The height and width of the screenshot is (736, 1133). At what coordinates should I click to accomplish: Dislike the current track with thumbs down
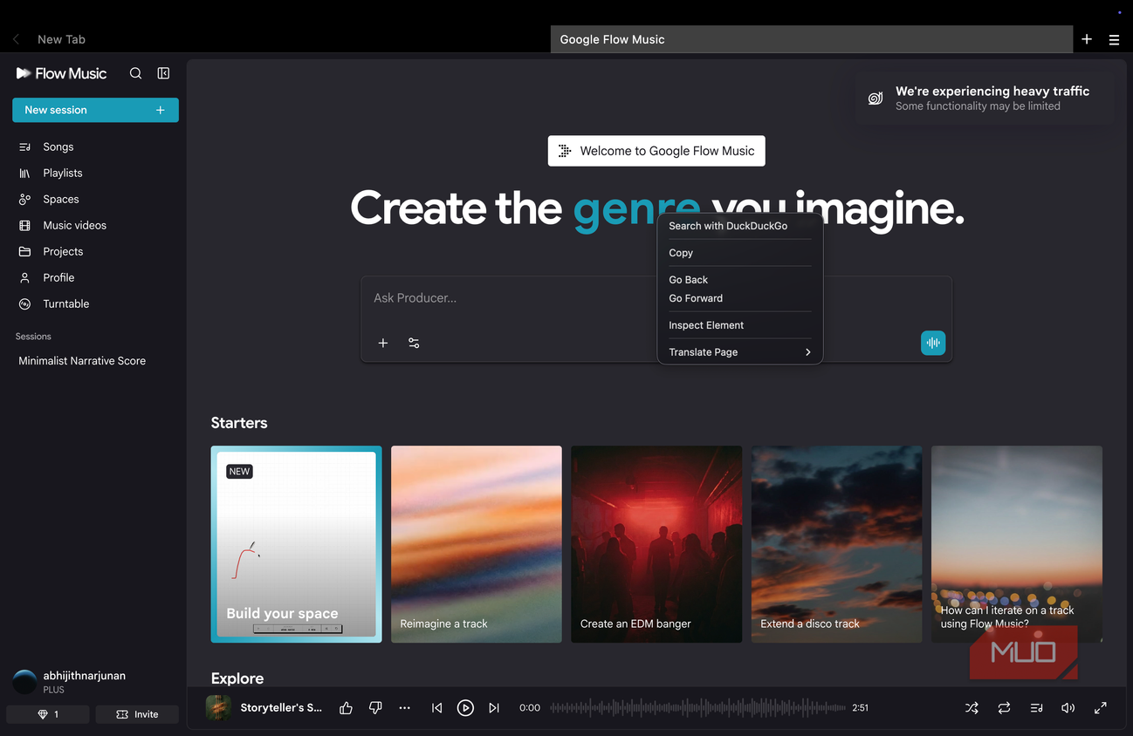[x=375, y=708]
